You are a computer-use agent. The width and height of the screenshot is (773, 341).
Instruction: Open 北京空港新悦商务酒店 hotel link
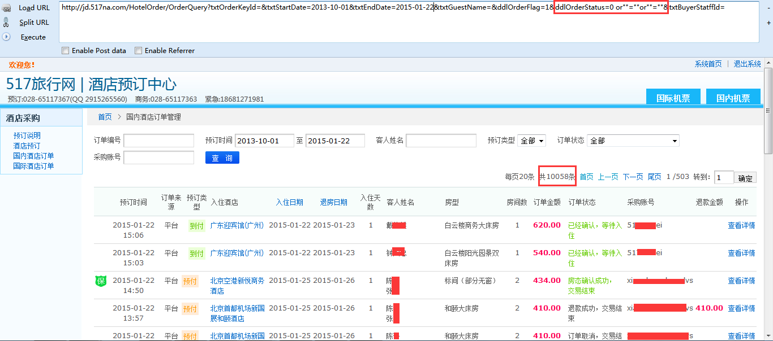tap(237, 286)
